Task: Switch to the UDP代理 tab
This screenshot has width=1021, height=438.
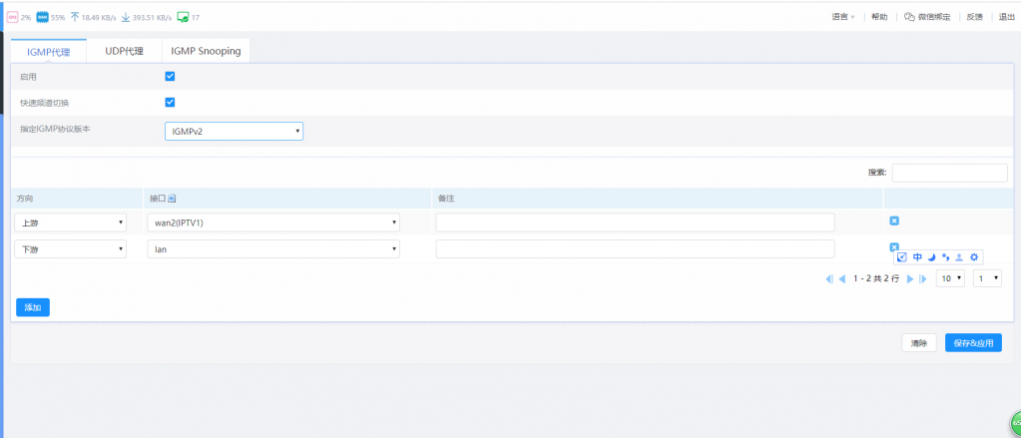Action: click(x=125, y=51)
